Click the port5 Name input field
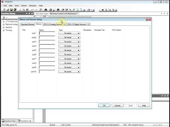 point(47,50)
